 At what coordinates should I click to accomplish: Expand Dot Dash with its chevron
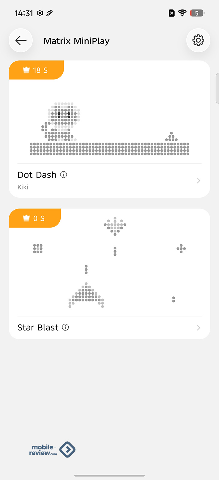[198, 180]
